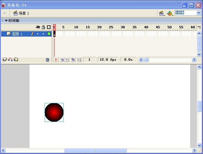The image size is (203, 154).
Task: Toggle lock dot for 图层 1
Action: coord(43,34)
